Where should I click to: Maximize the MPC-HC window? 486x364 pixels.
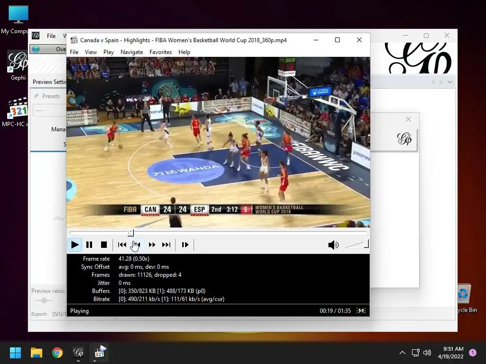(x=337, y=40)
